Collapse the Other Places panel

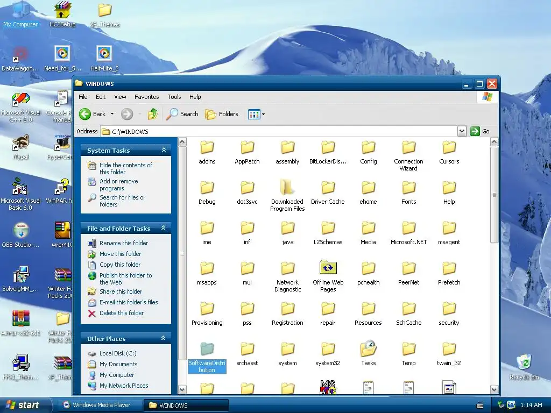coord(164,338)
